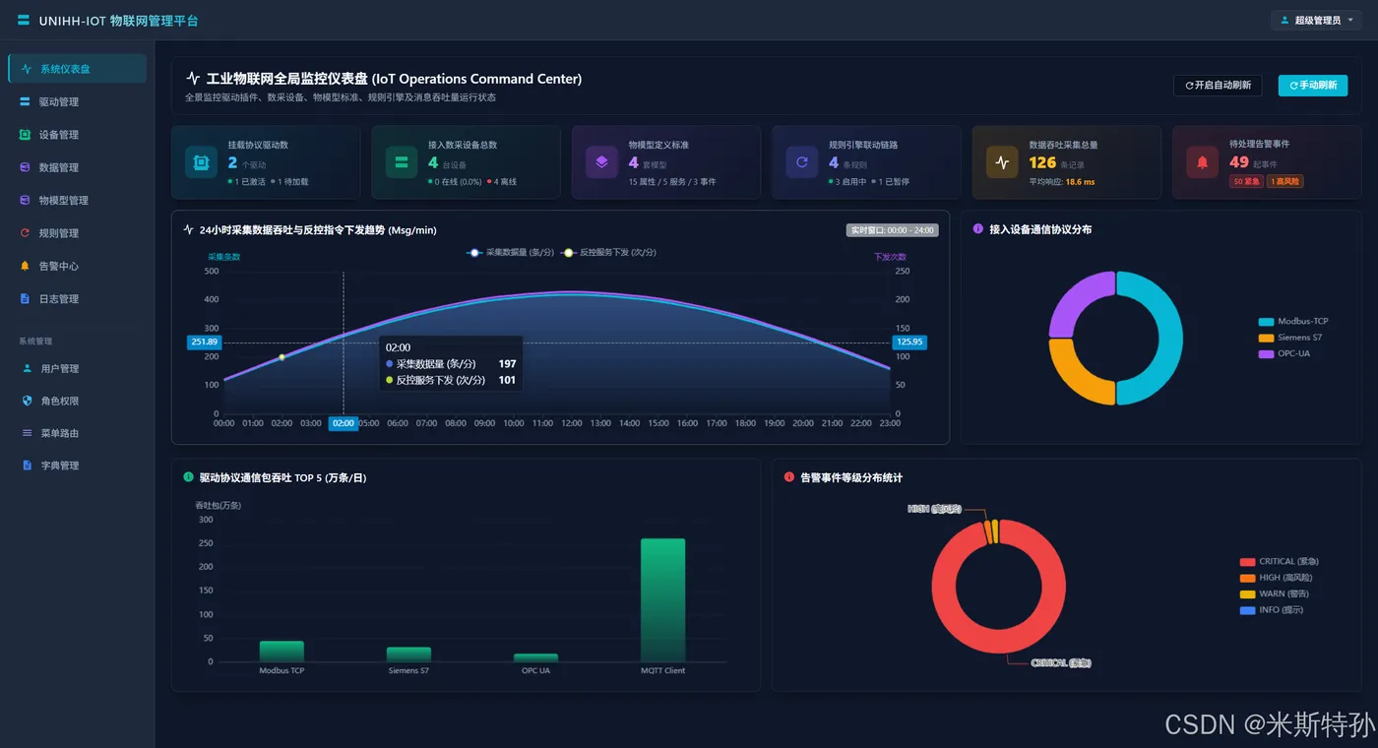1378x748 pixels.
Task: Click the green icon on 接入数采设备总数 card
Action: 402,162
